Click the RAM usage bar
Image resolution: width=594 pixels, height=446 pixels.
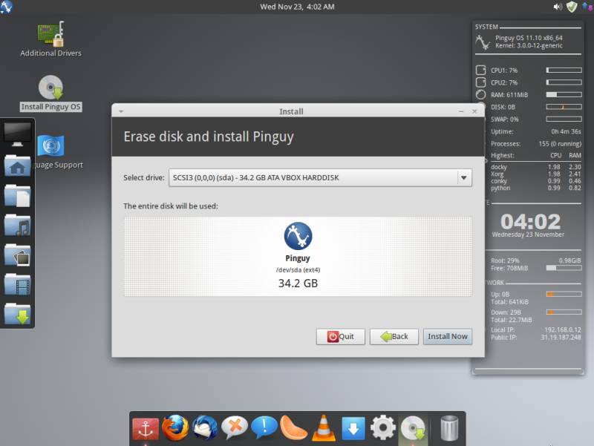(564, 94)
